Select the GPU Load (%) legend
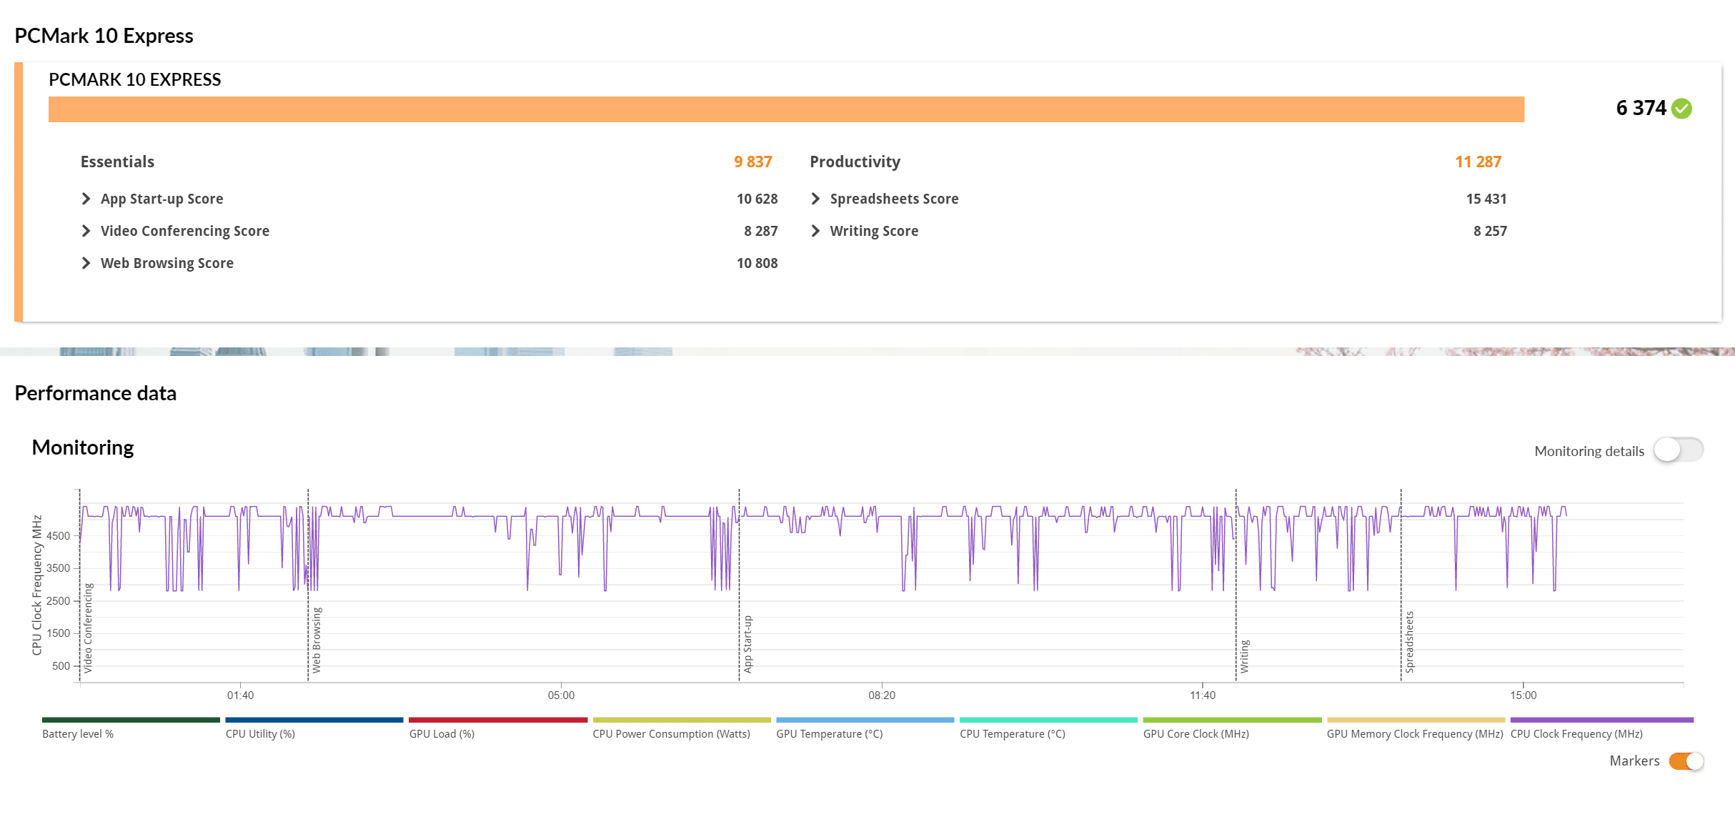The width and height of the screenshot is (1735, 822). point(498,728)
